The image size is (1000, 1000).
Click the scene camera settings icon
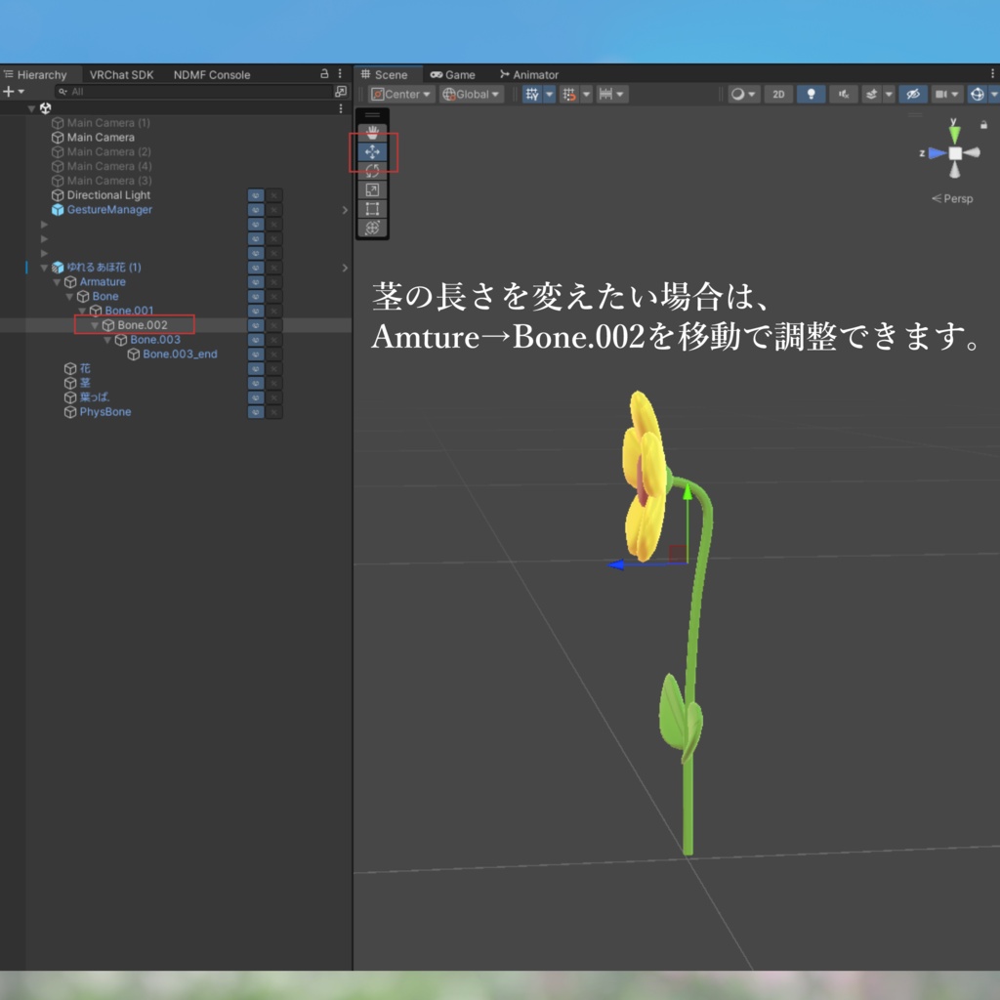[940, 95]
